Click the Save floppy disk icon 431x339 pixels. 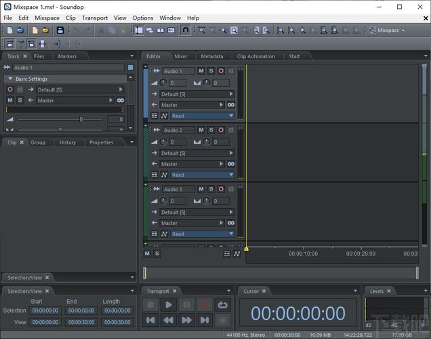60,31
